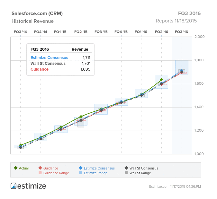Click the Estimize Consensus legend label
217x199 pixels.
(x=99, y=168)
